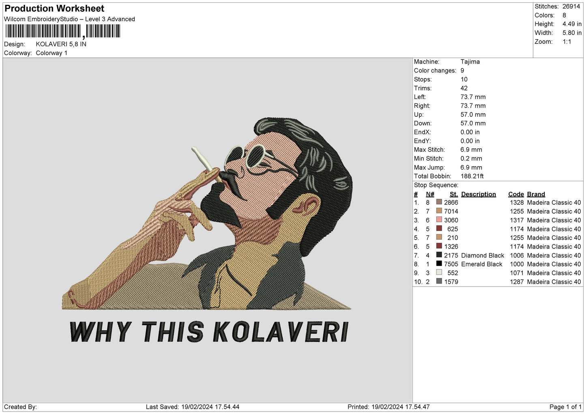Click the 'Production Worksheet' heading
The image size is (586, 414).
point(54,9)
